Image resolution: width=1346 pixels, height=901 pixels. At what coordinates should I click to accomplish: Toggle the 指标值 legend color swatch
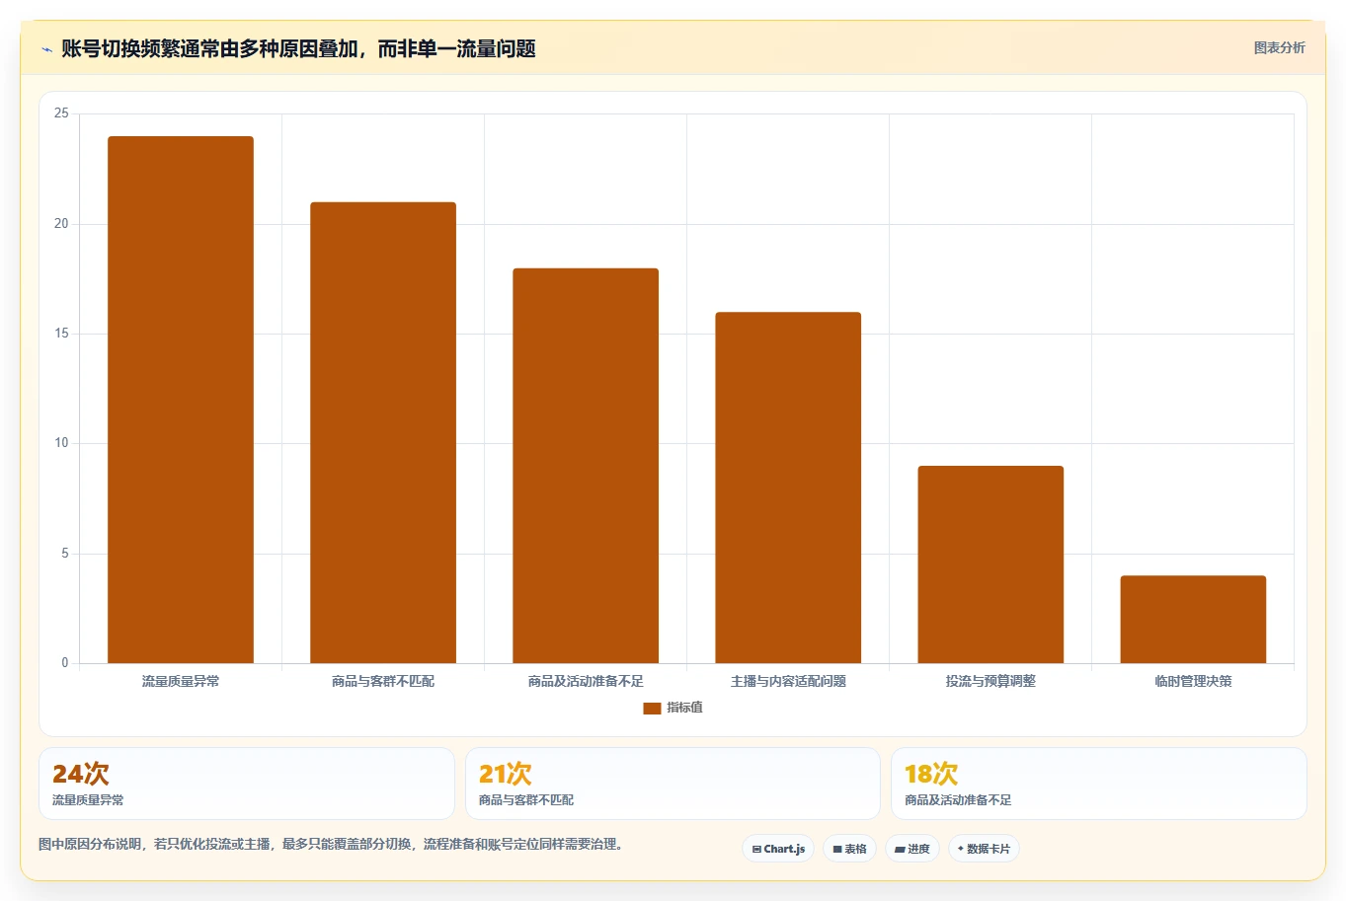(652, 708)
